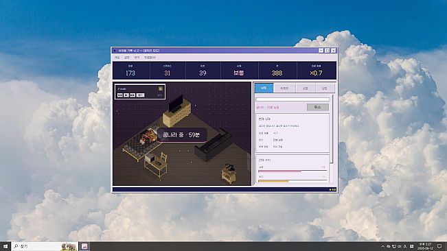This screenshot has height=251, width=447.
Task: Open the taskbar clock and date
Action: coord(425,246)
